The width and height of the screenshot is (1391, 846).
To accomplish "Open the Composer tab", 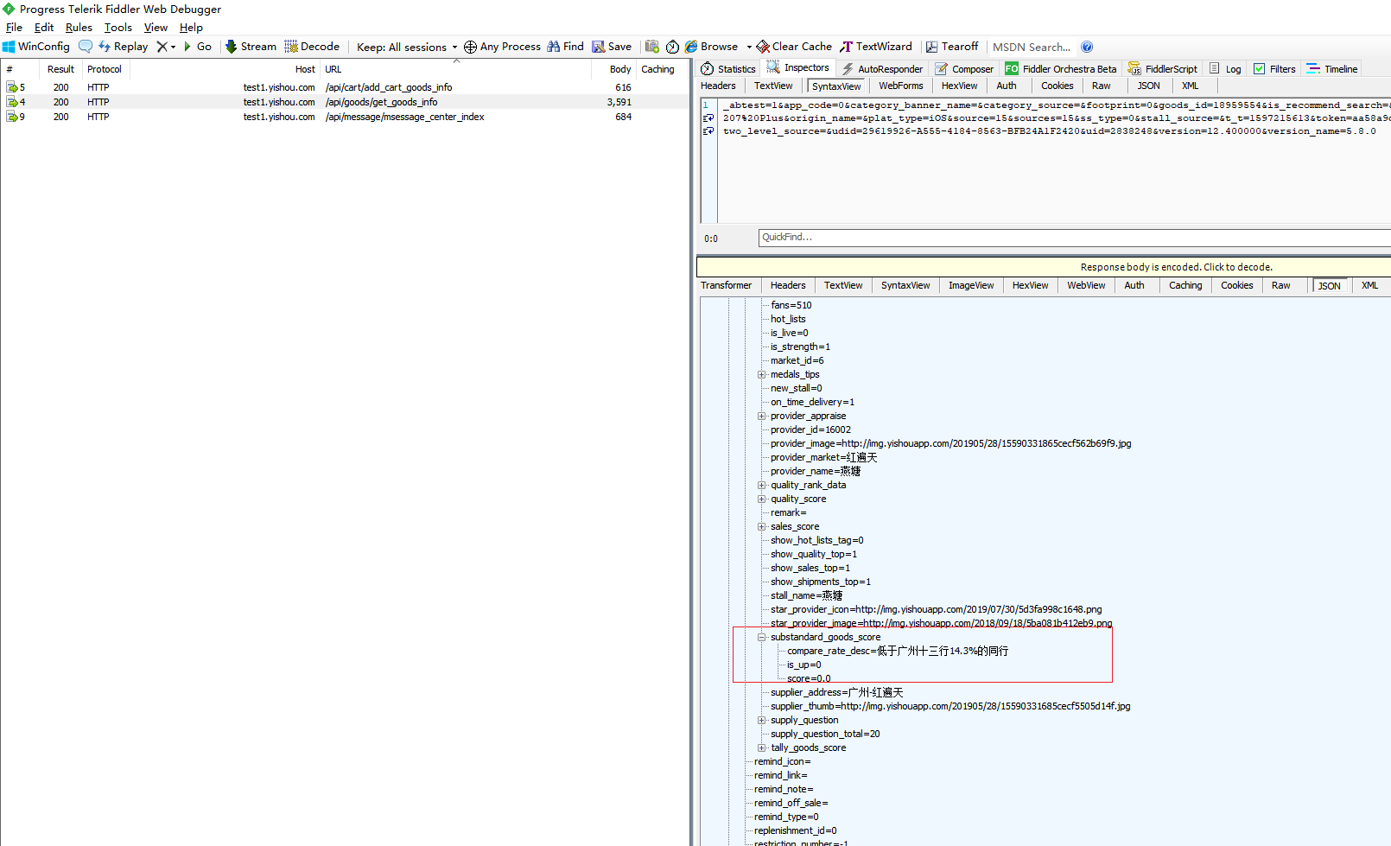I will pyautogui.click(x=964, y=69).
